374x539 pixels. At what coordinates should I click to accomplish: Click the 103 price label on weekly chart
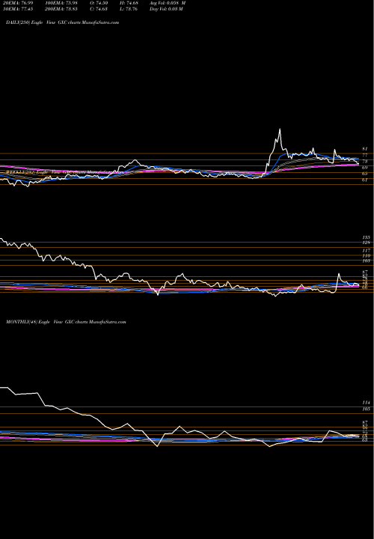click(366, 261)
